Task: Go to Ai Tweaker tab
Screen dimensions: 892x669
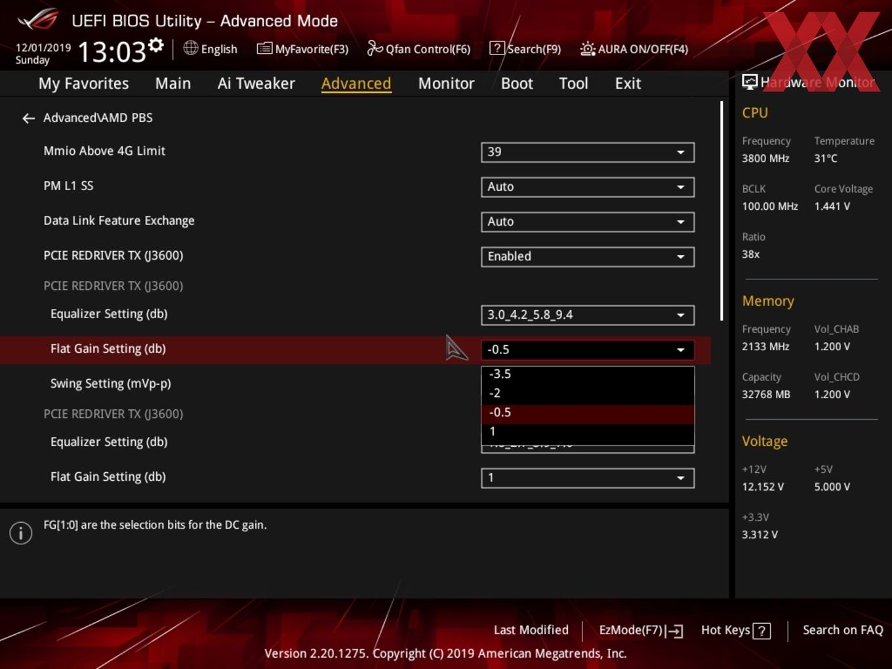Action: [x=256, y=83]
